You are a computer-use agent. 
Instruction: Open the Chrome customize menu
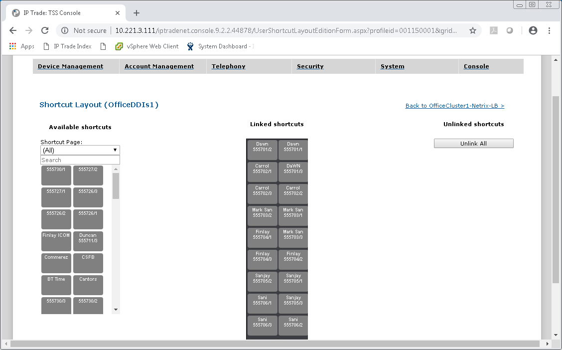click(x=550, y=30)
